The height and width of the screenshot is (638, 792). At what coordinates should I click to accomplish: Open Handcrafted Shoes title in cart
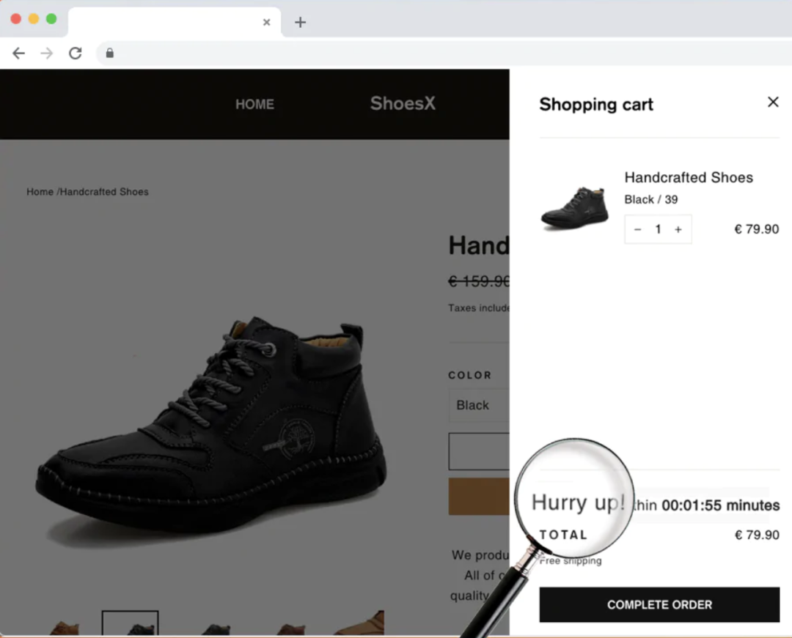[689, 177]
